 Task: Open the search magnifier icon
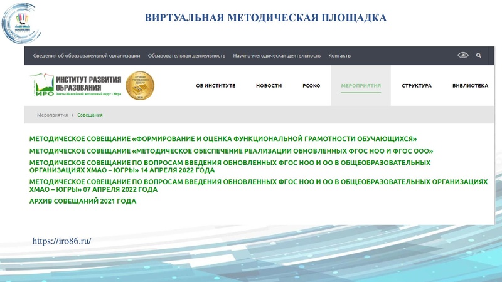click(478, 55)
